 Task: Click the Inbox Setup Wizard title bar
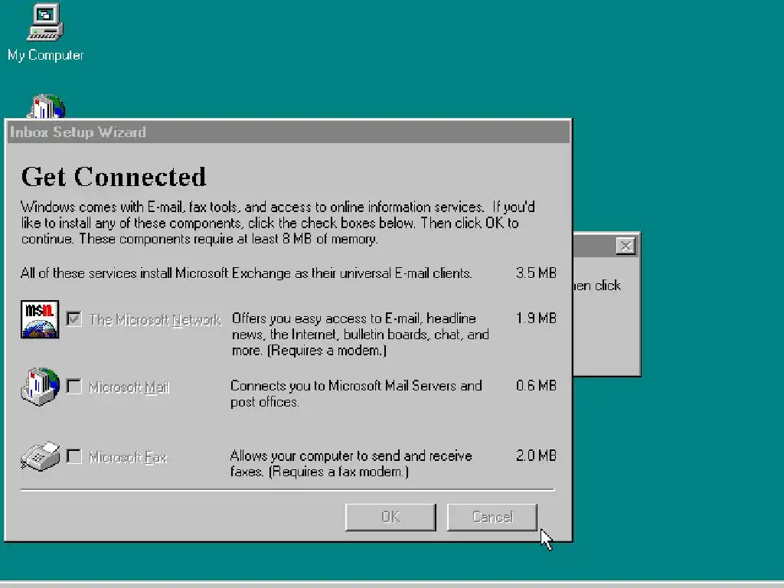coord(289,132)
